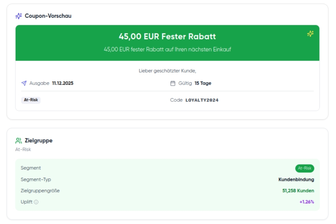The width and height of the screenshot is (336, 224).
Task: Click the yellow sparkle icon on green banner
Action: click(310, 34)
